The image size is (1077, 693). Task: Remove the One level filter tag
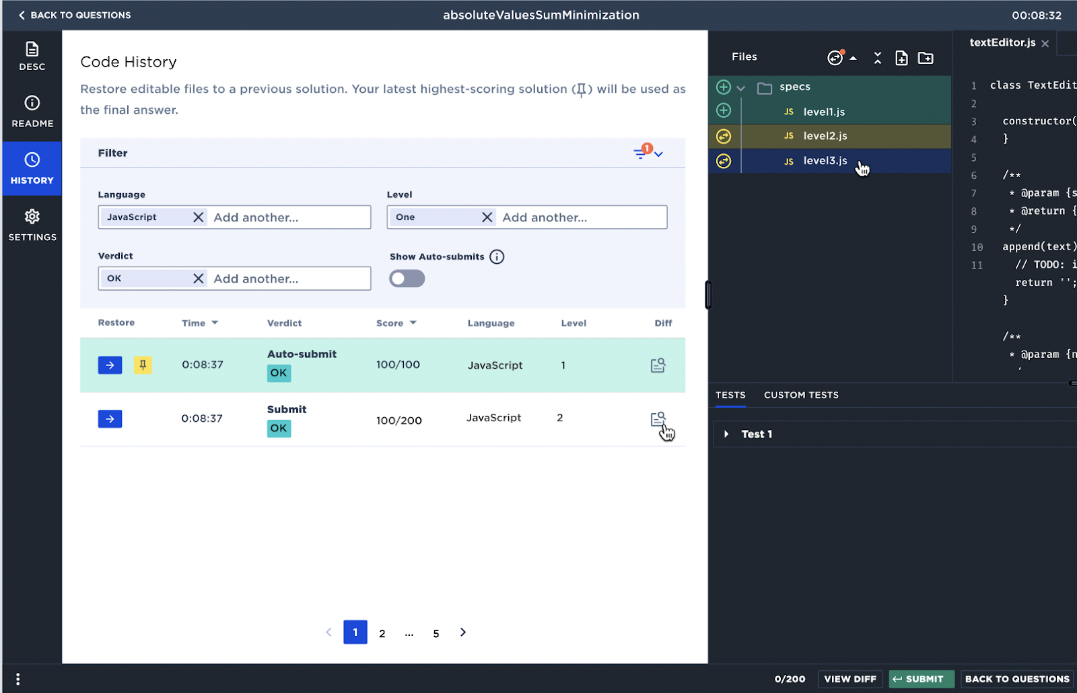[487, 217]
